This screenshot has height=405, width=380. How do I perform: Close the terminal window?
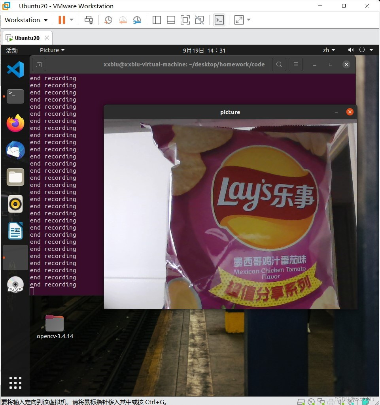pos(346,64)
